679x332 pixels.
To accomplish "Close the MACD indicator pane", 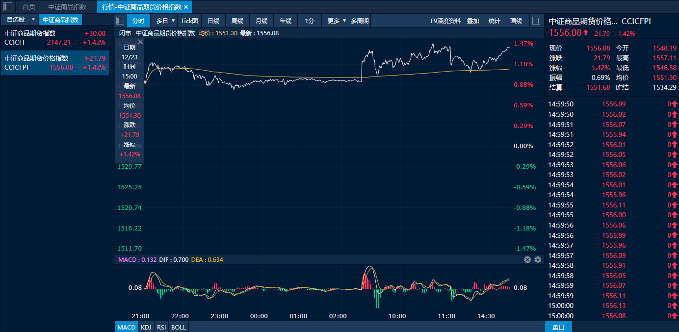I will 527,259.
